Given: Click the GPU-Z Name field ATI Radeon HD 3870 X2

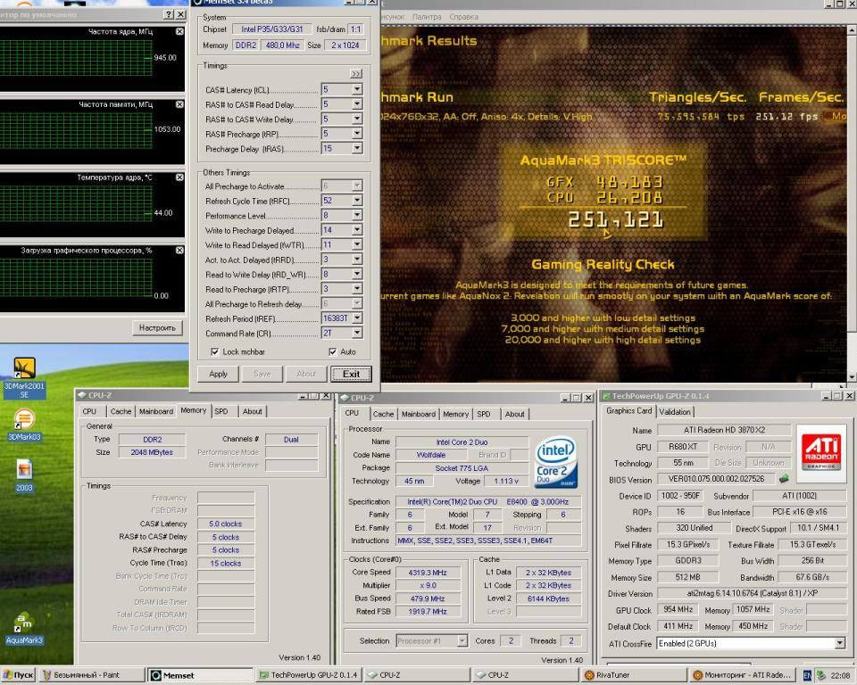Looking at the screenshot, I should coord(724,430).
